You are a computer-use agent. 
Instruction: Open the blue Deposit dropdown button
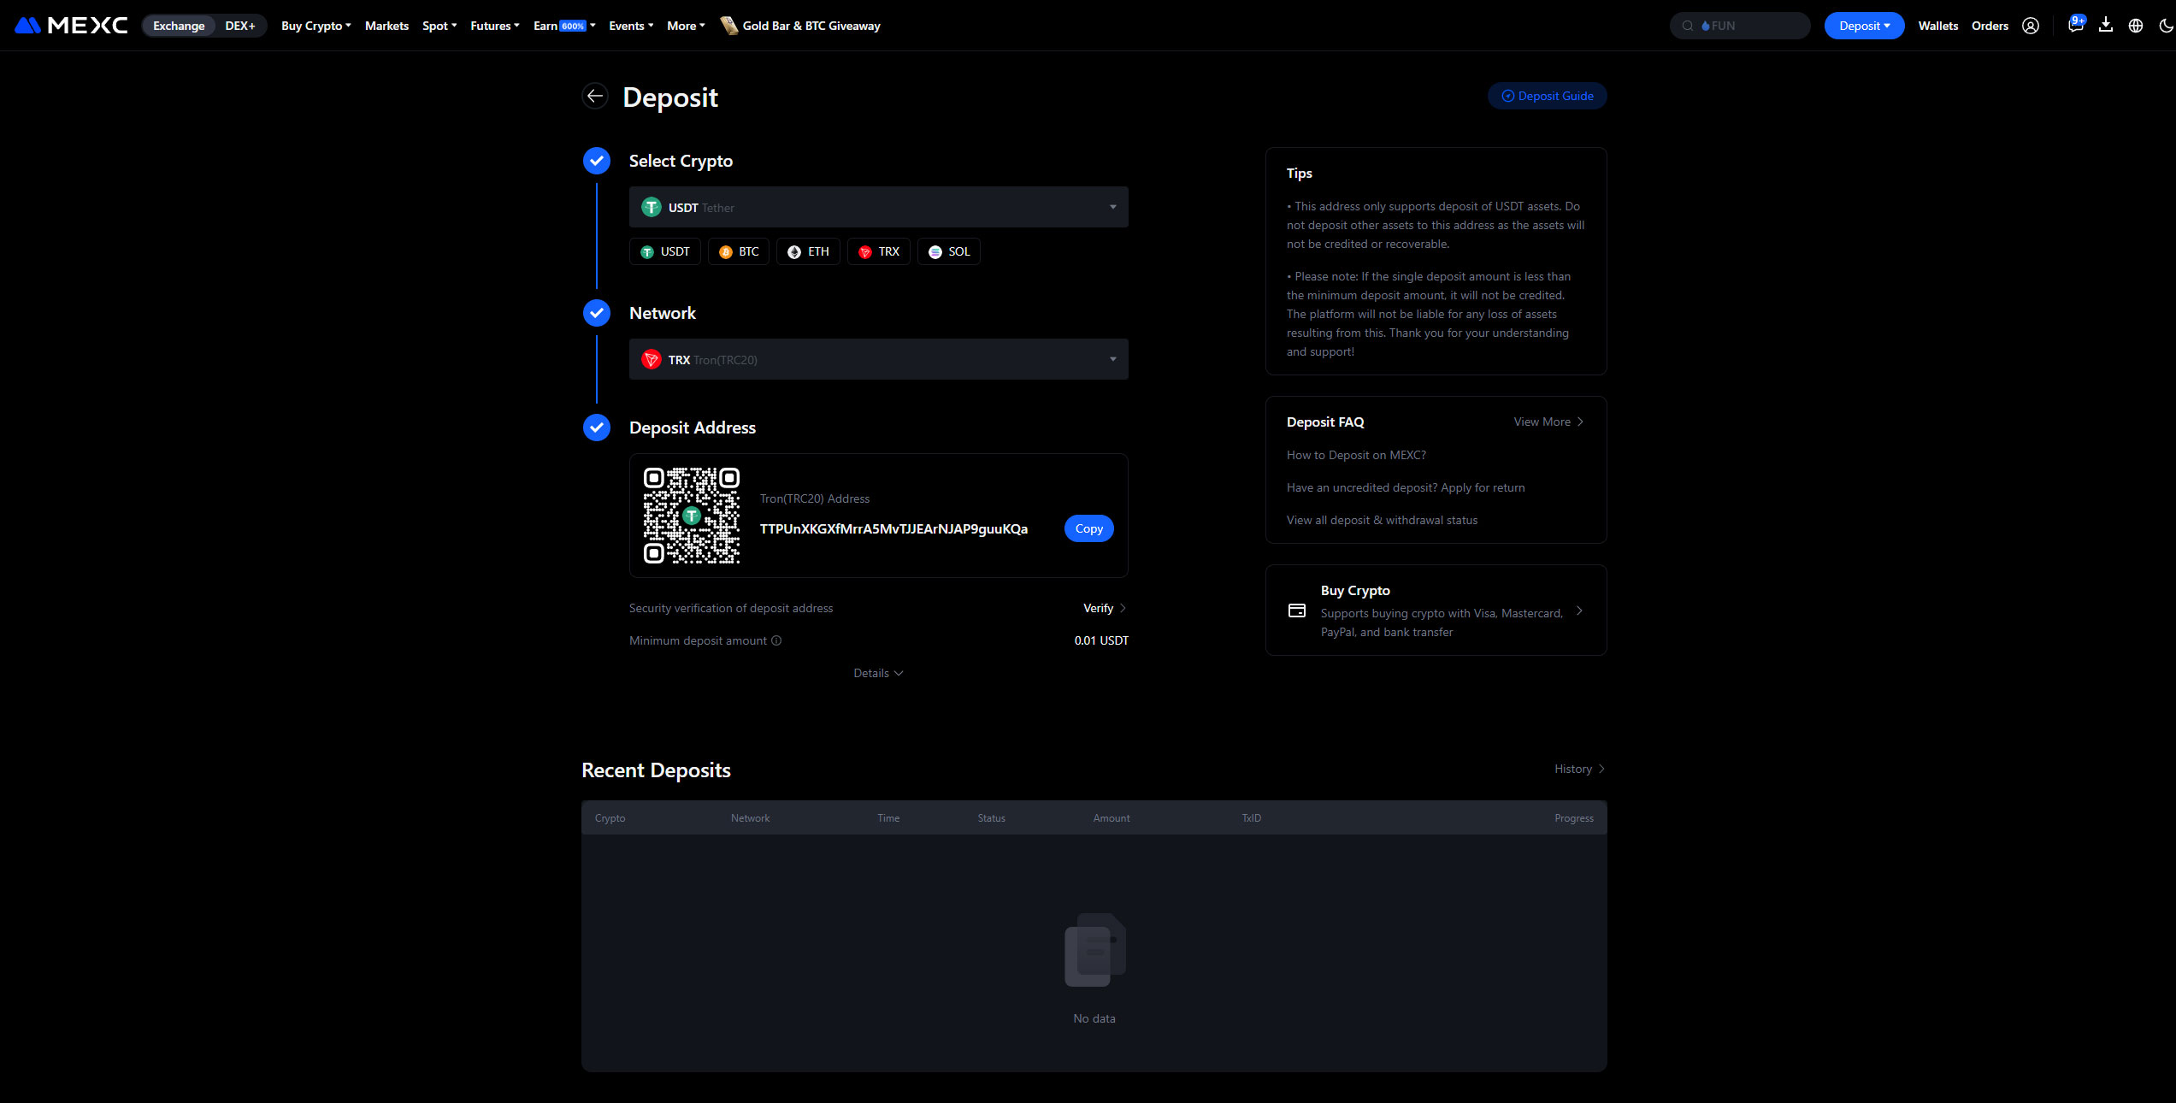coord(1864,26)
